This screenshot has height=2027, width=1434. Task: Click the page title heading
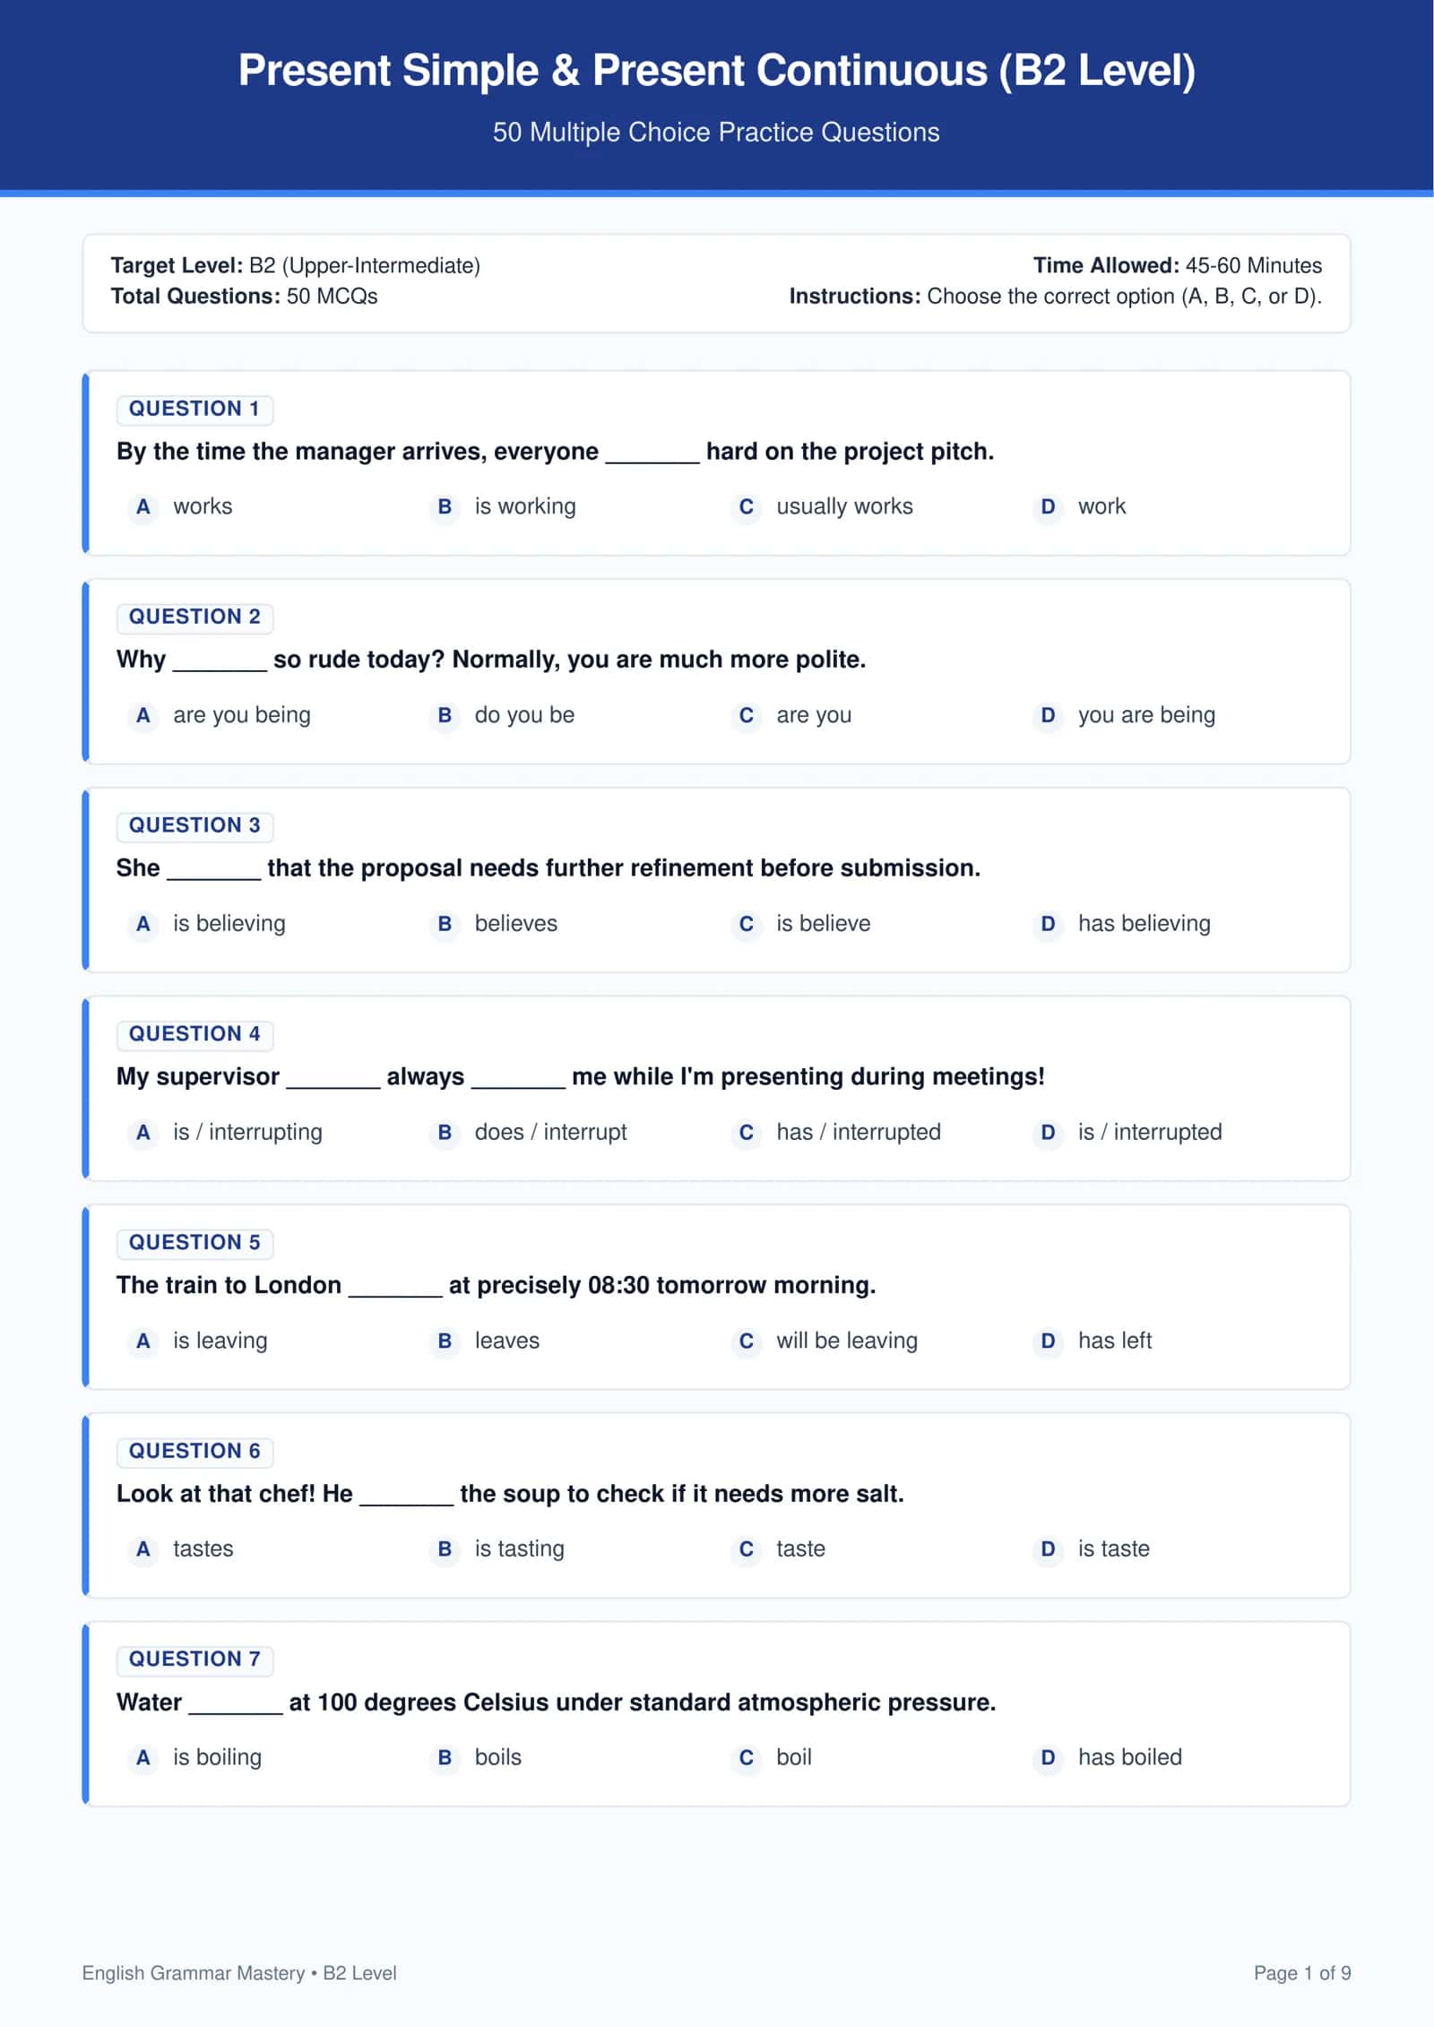pos(717,71)
